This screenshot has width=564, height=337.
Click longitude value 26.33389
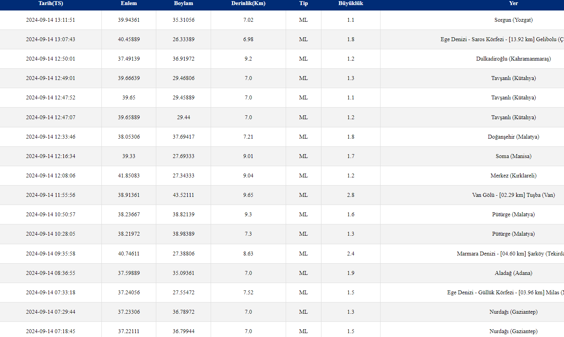183,39
